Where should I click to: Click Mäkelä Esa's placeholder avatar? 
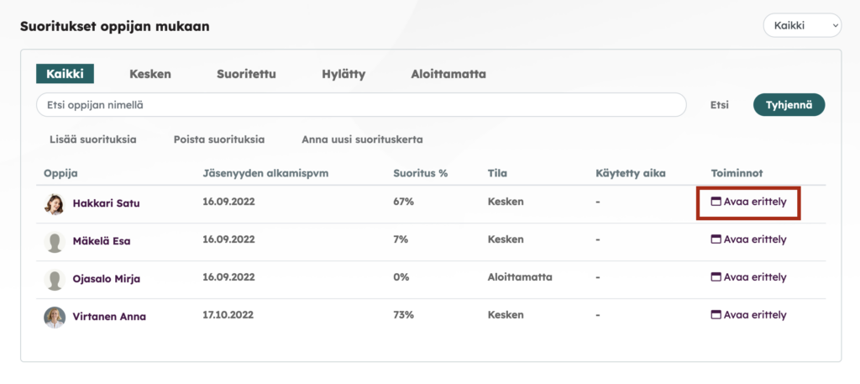(55, 242)
